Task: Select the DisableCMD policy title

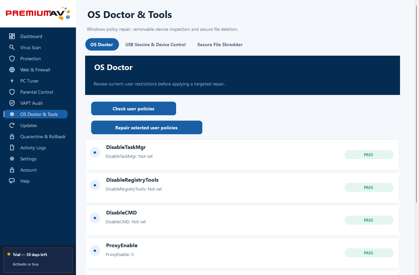Action: pyautogui.click(x=121, y=213)
